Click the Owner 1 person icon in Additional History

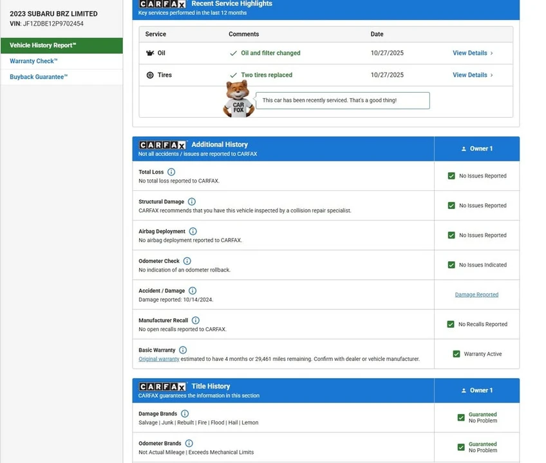[464, 149]
